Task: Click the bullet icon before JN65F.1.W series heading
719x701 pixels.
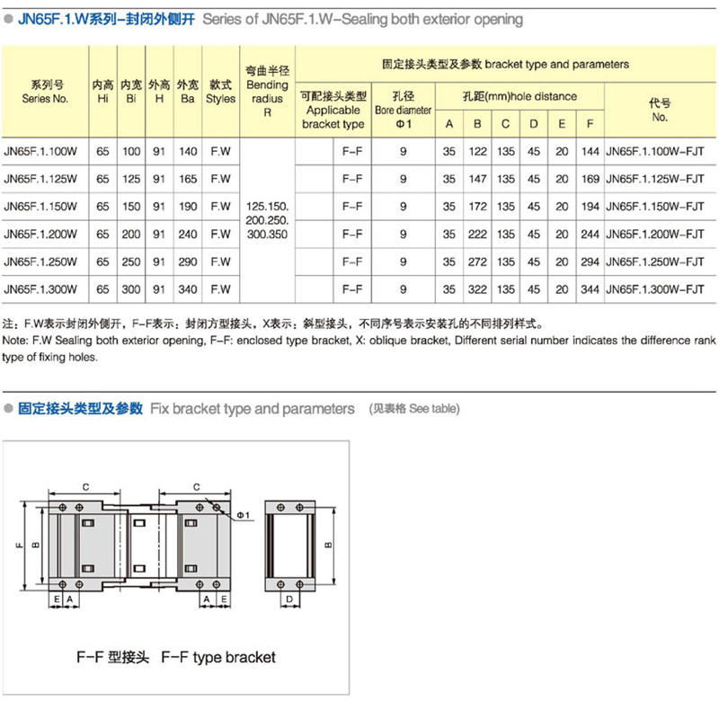Action: (x=9, y=19)
